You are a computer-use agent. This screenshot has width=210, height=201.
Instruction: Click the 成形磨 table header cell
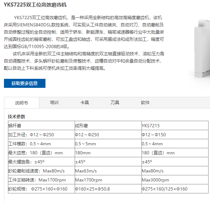click(x=108, y=125)
